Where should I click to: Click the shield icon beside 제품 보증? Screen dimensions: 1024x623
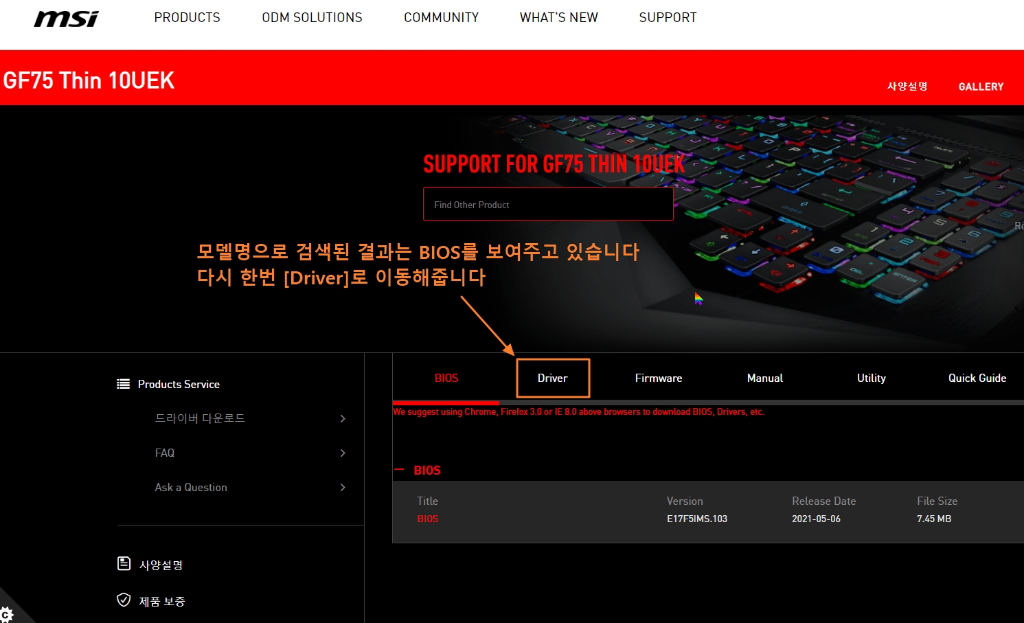pyautogui.click(x=124, y=600)
